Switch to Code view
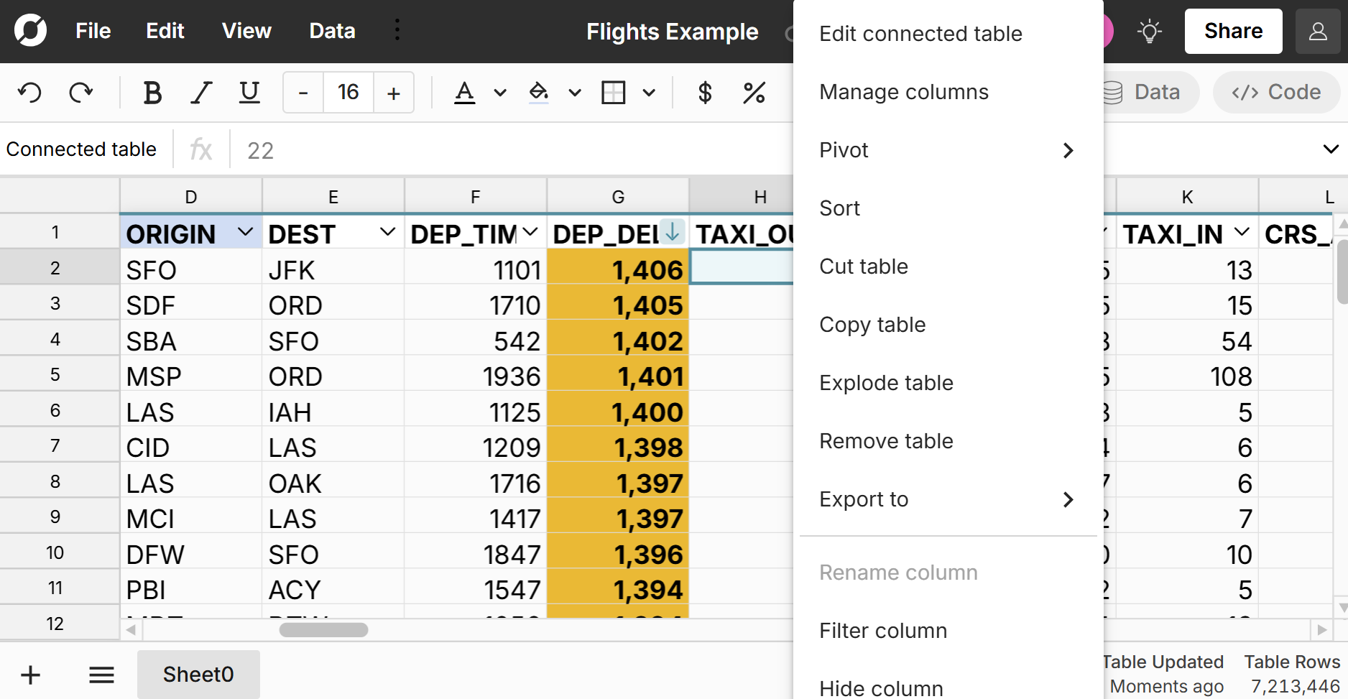Screen dimensions: 1348x699 [1275, 92]
